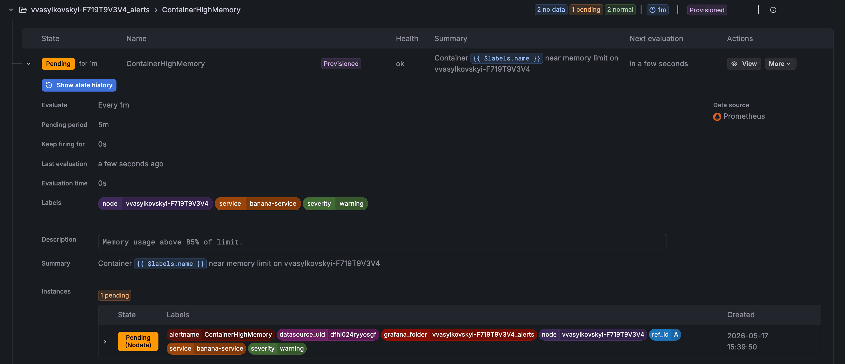
Task: Click the 2026-05-17 15:39:50 created timestamp
Action: coord(748,341)
